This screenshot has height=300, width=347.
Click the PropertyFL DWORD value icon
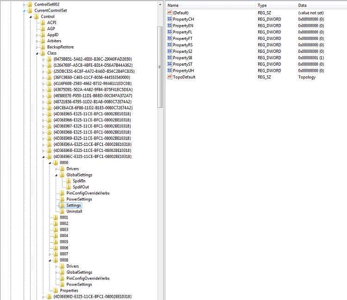coord(169,32)
